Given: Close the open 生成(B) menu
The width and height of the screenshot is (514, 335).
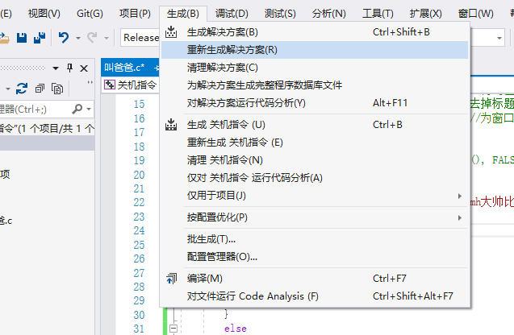Looking at the screenshot, I should (x=183, y=14).
